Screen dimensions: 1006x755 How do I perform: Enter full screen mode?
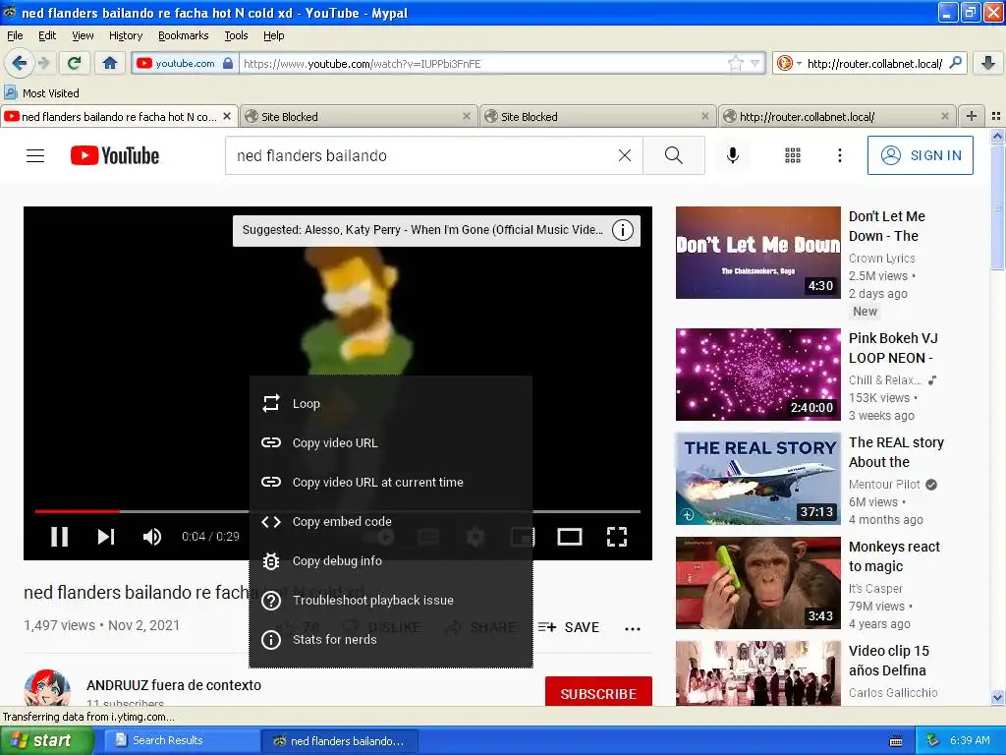pos(617,536)
